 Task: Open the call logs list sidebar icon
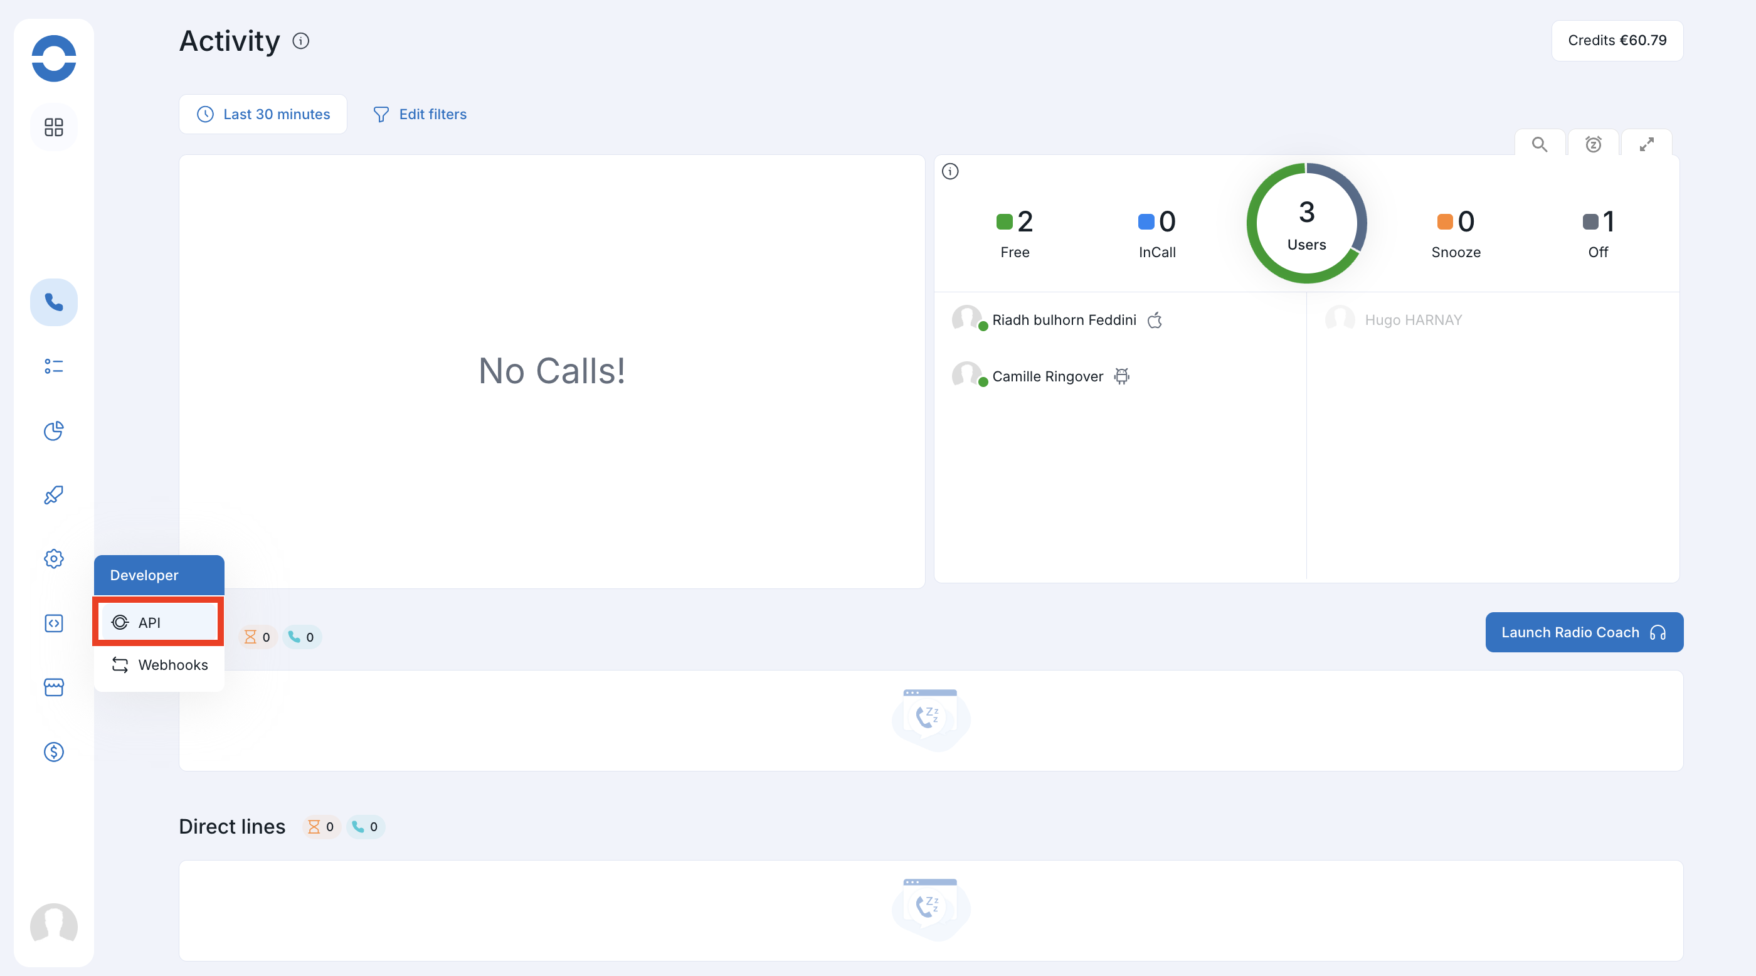[53, 367]
